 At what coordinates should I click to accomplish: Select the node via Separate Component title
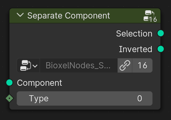[69, 16]
